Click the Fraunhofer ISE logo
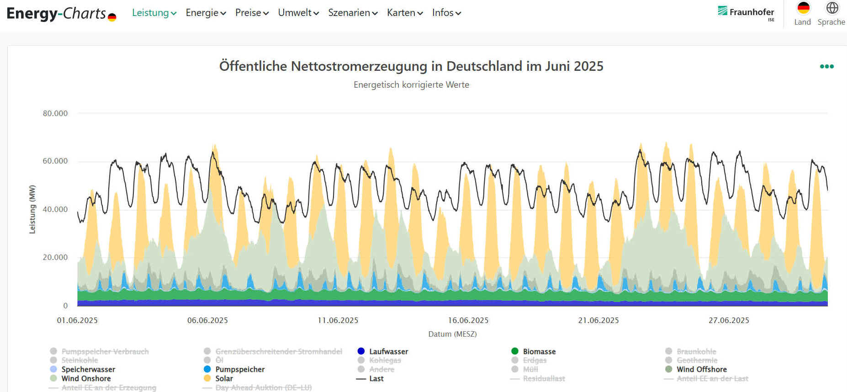The width and height of the screenshot is (847, 392). [746, 12]
